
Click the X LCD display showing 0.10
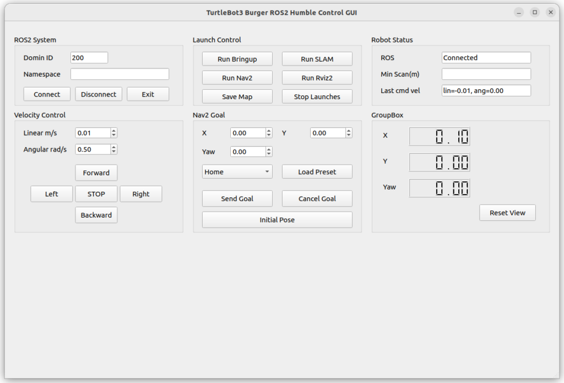coord(440,137)
